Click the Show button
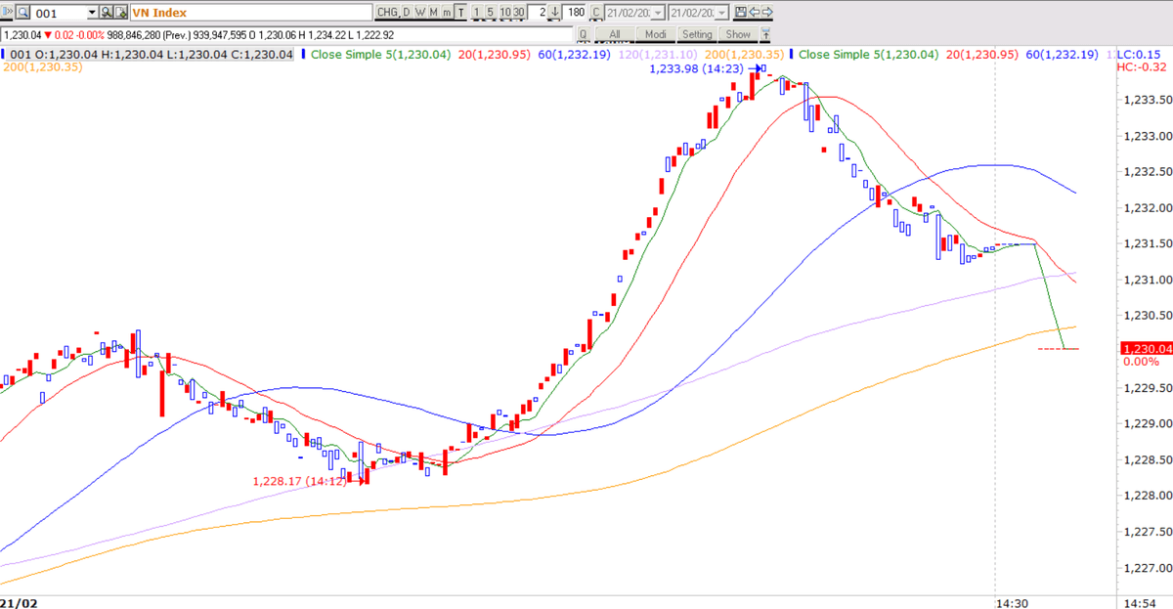 pyautogui.click(x=738, y=33)
